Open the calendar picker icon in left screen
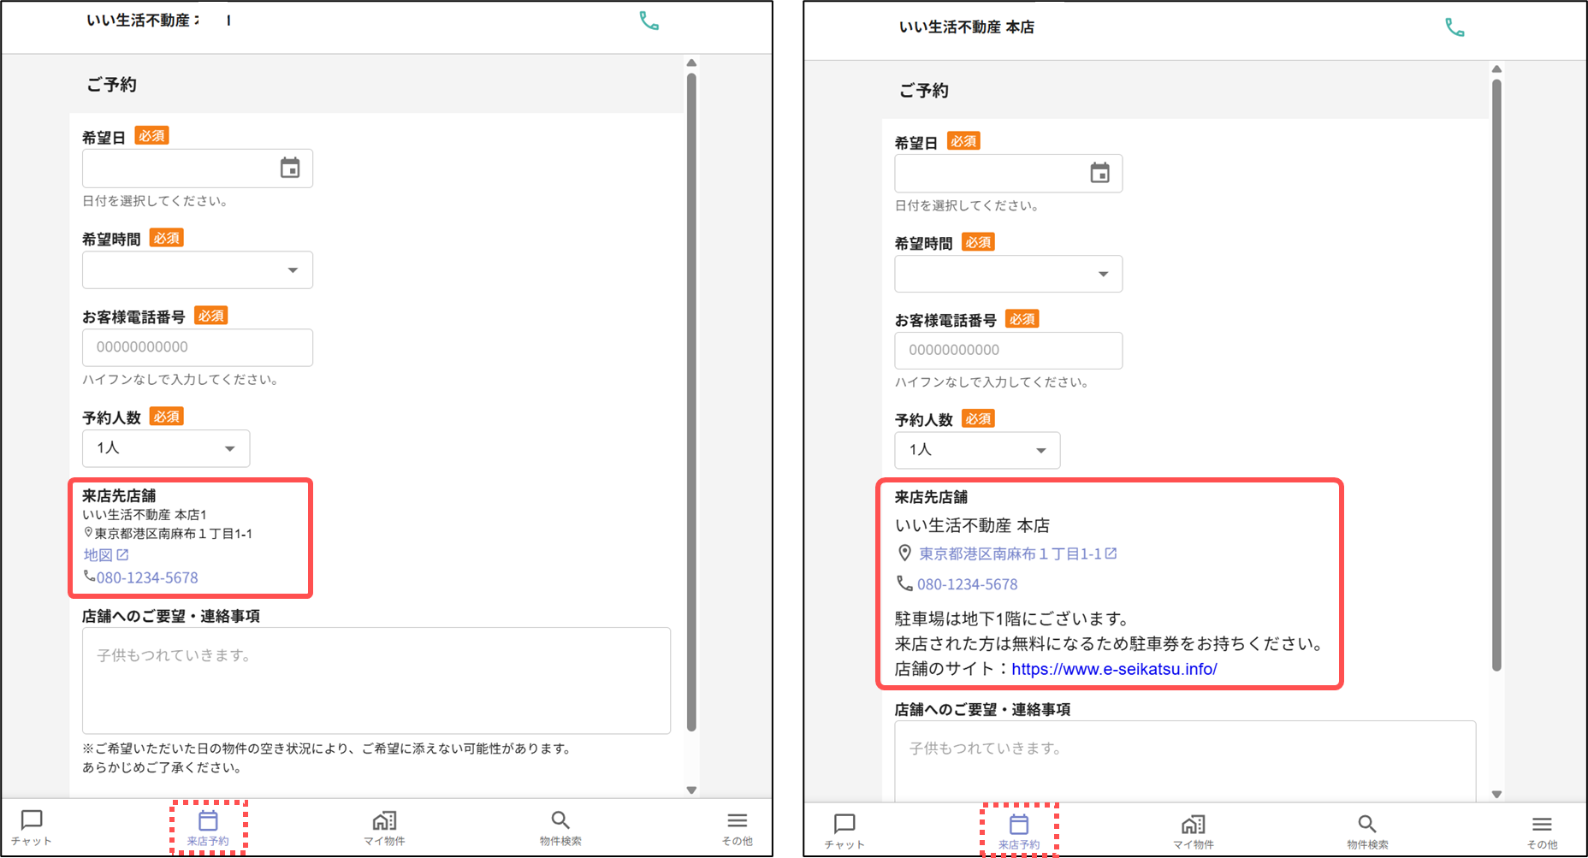Image resolution: width=1588 pixels, height=858 pixels. click(290, 169)
